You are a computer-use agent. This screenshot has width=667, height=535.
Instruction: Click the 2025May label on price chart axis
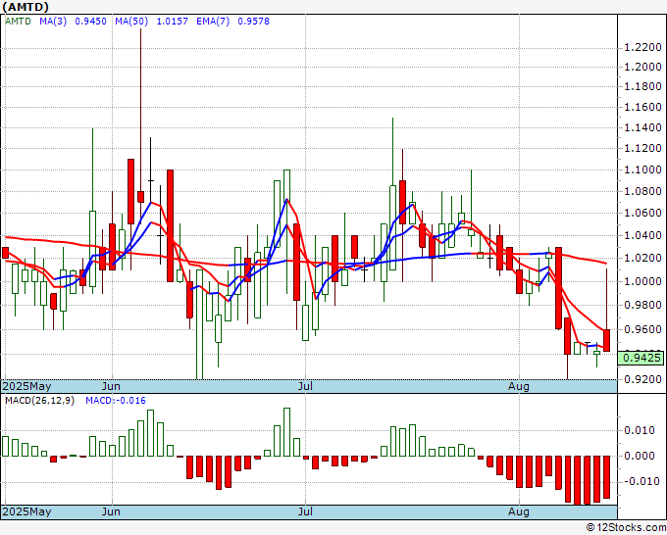26,386
